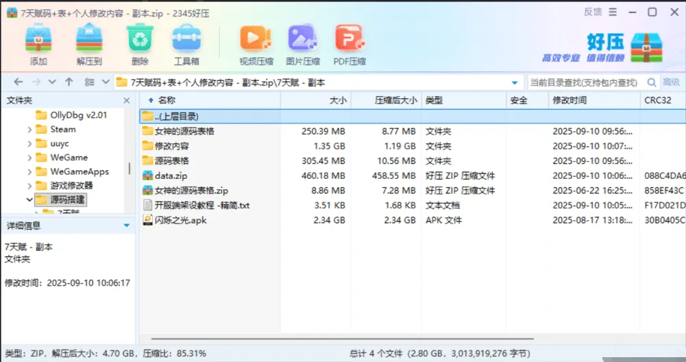This screenshot has width=686, height=362.
Task: Click the search magnifier icon
Action: (652, 82)
